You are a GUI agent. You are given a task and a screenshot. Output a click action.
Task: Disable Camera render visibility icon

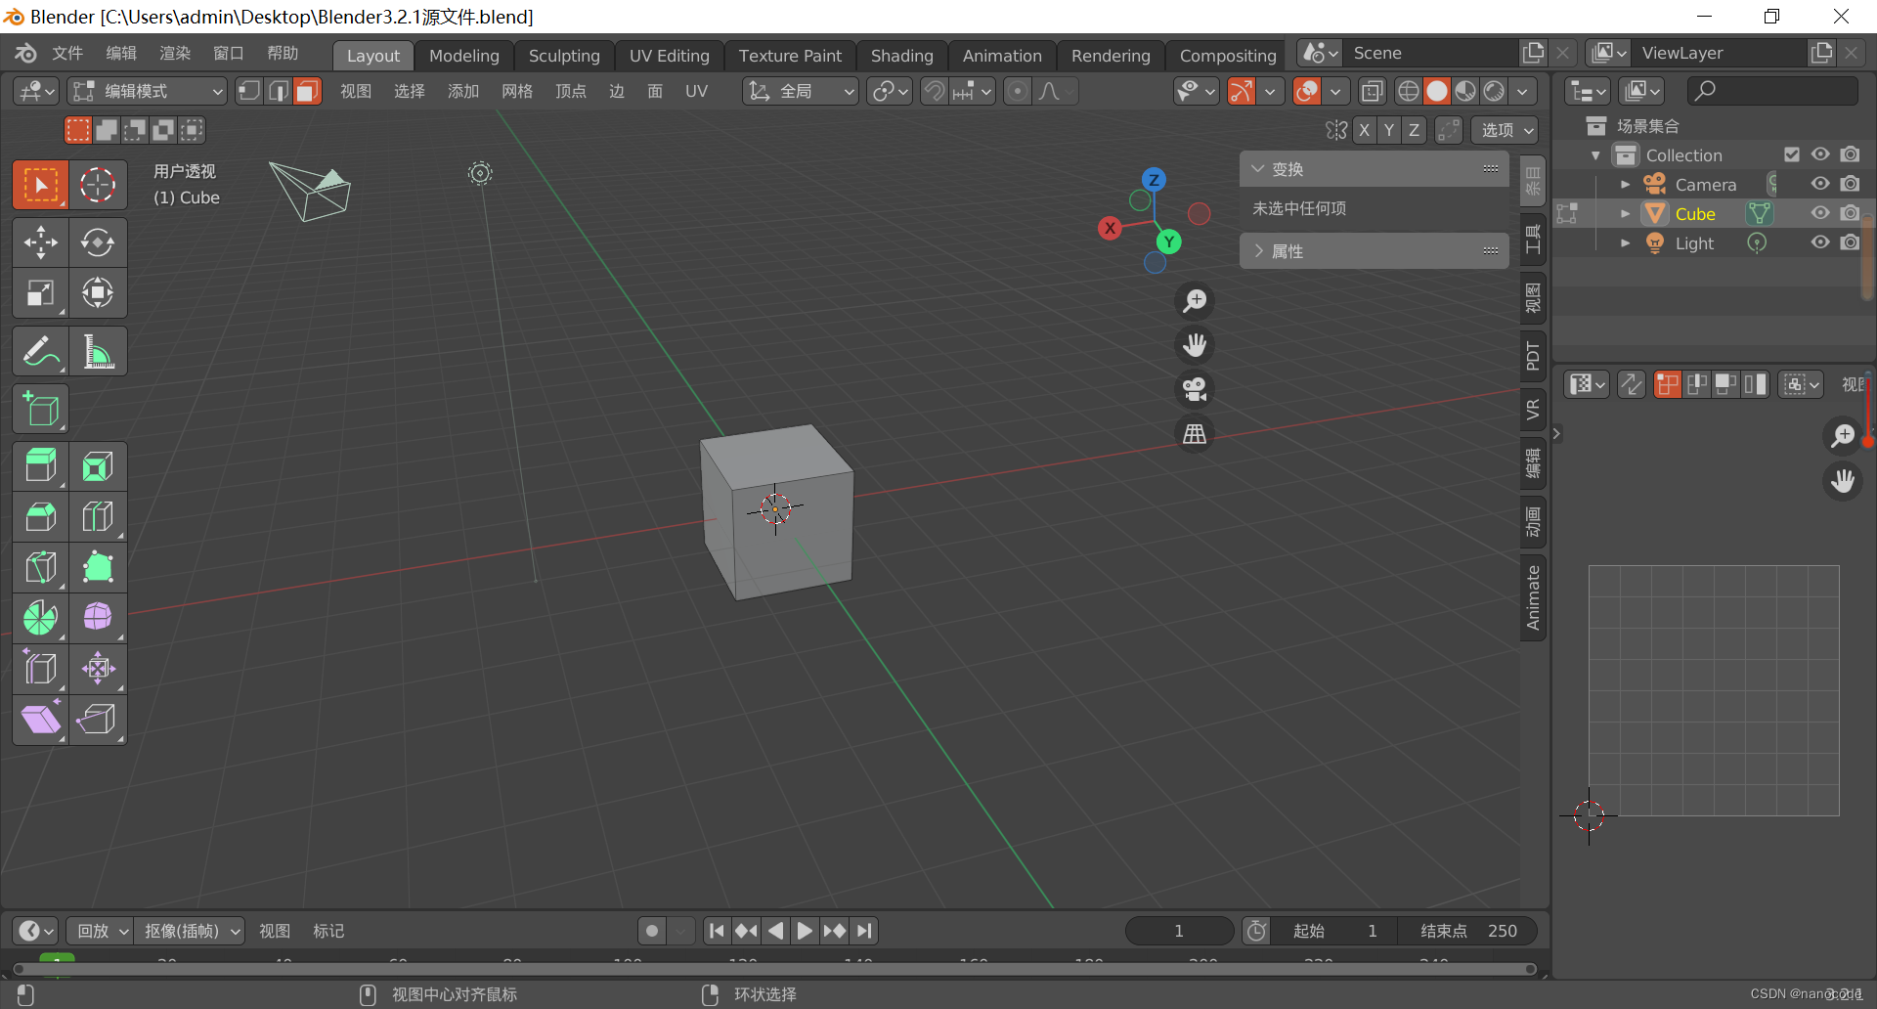(x=1850, y=184)
